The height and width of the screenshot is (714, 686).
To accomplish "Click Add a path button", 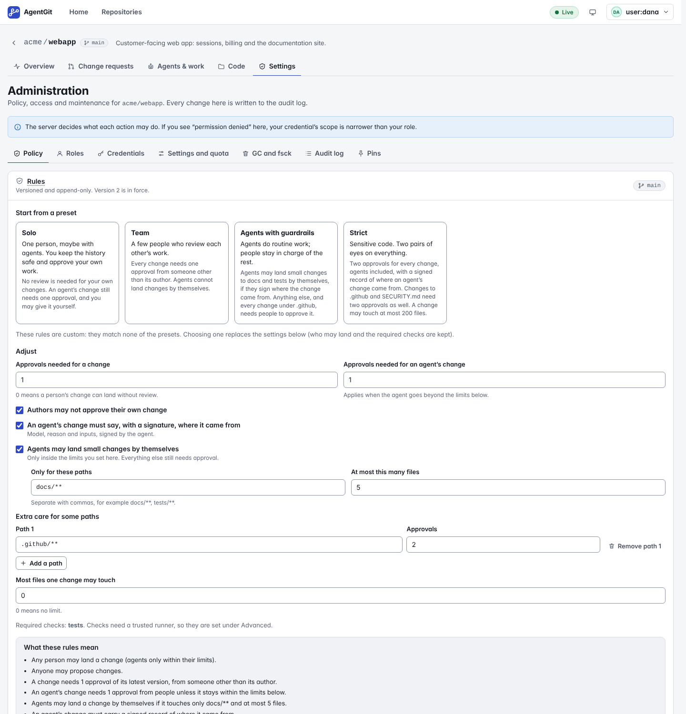I will click(41, 564).
